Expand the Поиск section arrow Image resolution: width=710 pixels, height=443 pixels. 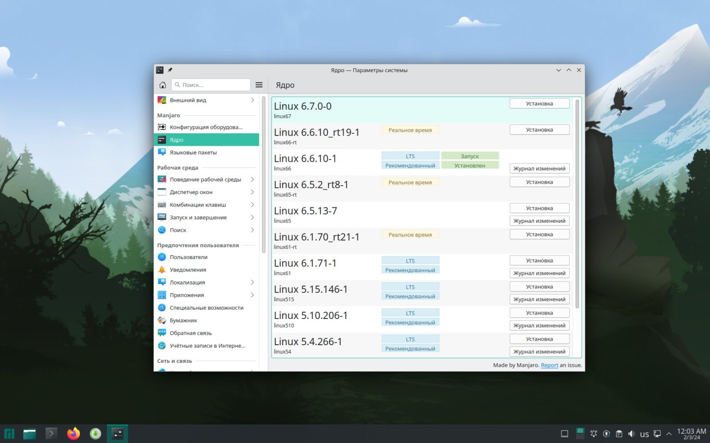click(252, 230)
